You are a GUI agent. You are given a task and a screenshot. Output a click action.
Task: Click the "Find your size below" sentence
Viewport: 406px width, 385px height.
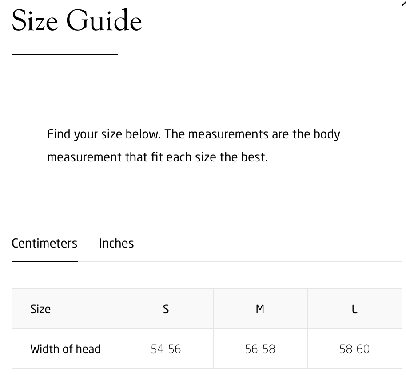point(104,134)
